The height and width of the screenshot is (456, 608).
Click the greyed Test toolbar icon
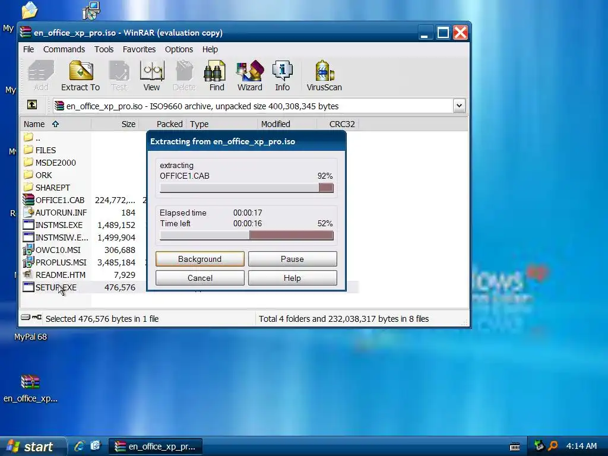coord(119,76)
